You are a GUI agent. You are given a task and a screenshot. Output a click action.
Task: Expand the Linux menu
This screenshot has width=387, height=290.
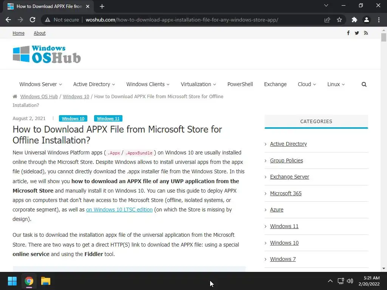click(x=336, y=84)
